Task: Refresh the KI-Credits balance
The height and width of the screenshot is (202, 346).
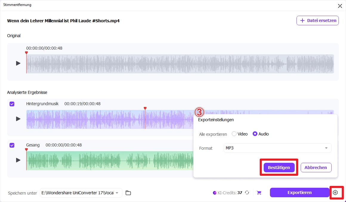Action: (247, 192)
